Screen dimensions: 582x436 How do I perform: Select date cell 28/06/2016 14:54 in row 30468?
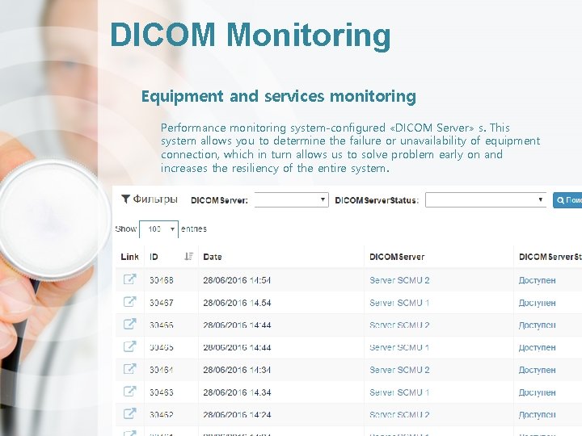point(237,280)
